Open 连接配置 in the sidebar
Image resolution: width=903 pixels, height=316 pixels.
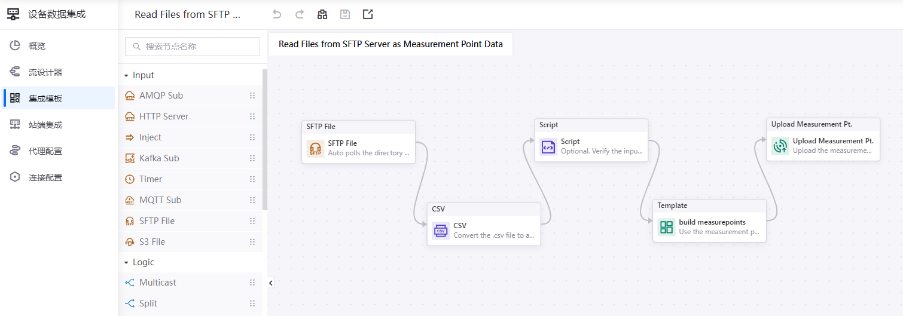[x=45, y=177]
